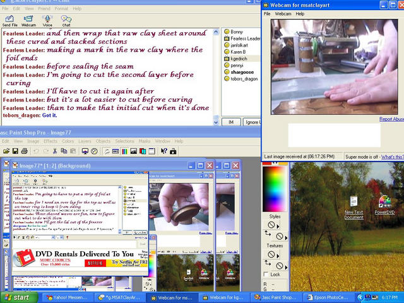The height and width of the screenshot is (303, 404).
Task: Swap foreground and background textures arrow
Action: 268,263
